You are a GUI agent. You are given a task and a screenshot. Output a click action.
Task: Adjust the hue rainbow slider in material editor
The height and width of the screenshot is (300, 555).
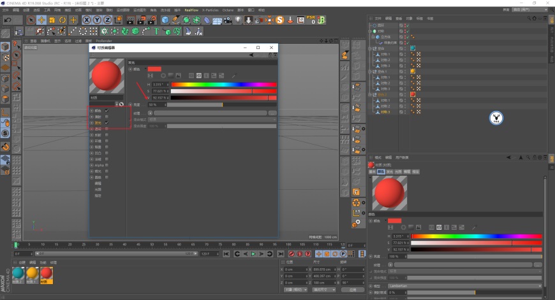(224, 85)
